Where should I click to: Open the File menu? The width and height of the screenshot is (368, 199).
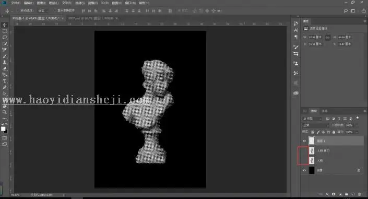click(16, 3)
